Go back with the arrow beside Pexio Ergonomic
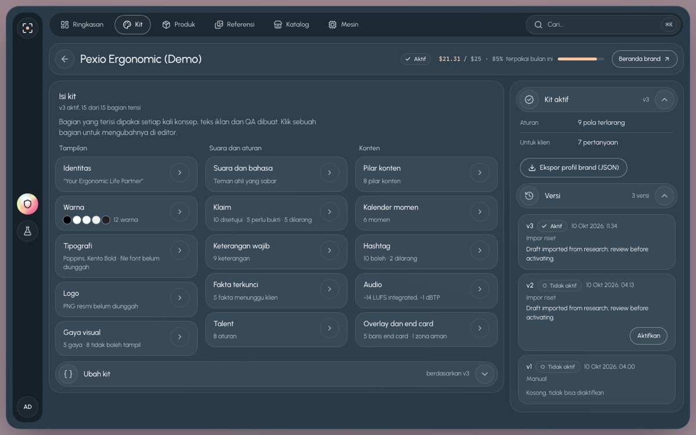This screenshot has width=696, height=435. coord(64,59)
